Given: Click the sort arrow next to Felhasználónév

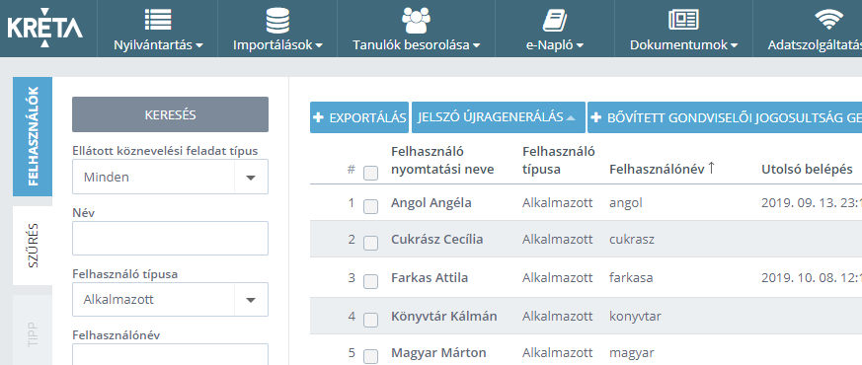Looking at the screenshot, I should point(711,169).
